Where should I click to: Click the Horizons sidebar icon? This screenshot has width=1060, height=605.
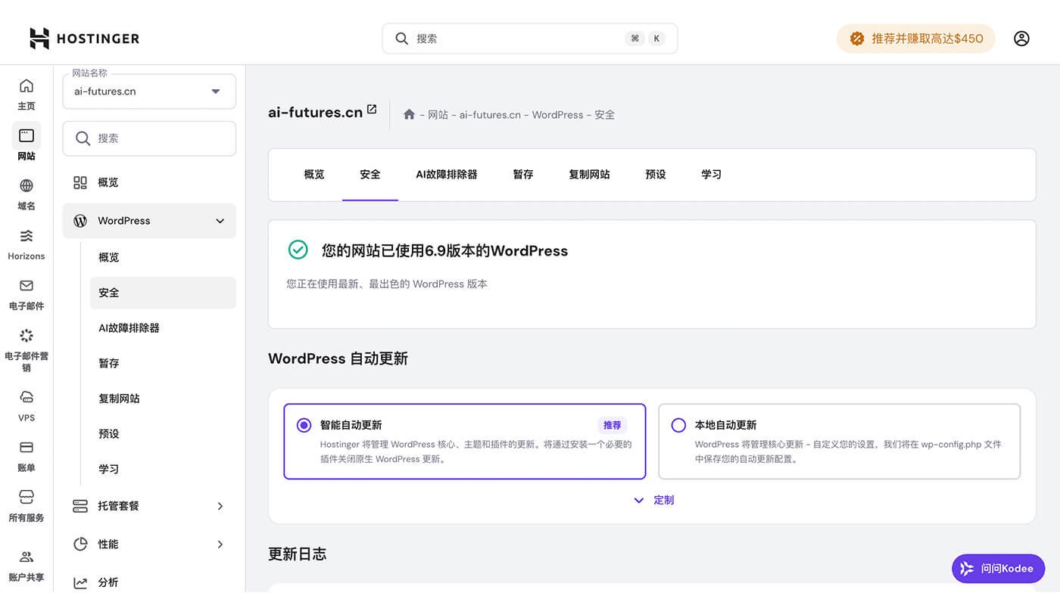tap(26, 244)
